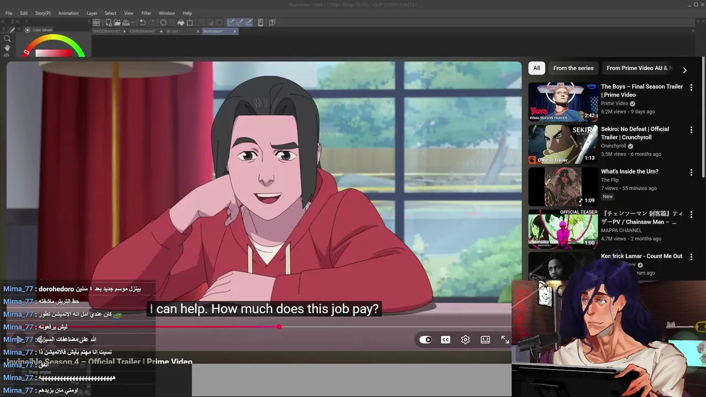Switch to the WADZ[Restore] canvas tab
Viewport: 706px width, 397px height.
109,31
